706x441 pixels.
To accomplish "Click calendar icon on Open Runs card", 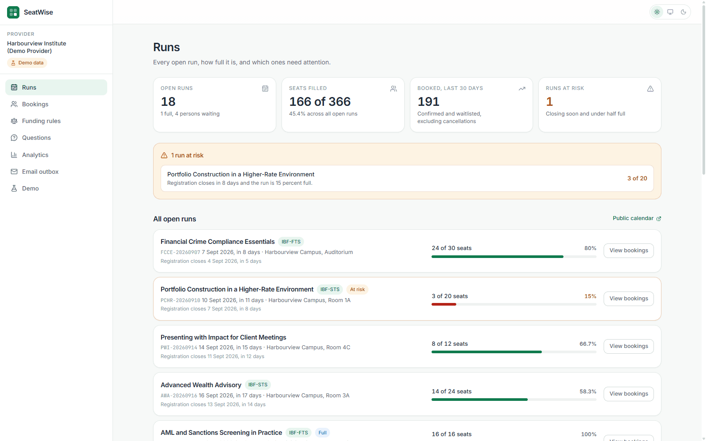I will 265,89.
